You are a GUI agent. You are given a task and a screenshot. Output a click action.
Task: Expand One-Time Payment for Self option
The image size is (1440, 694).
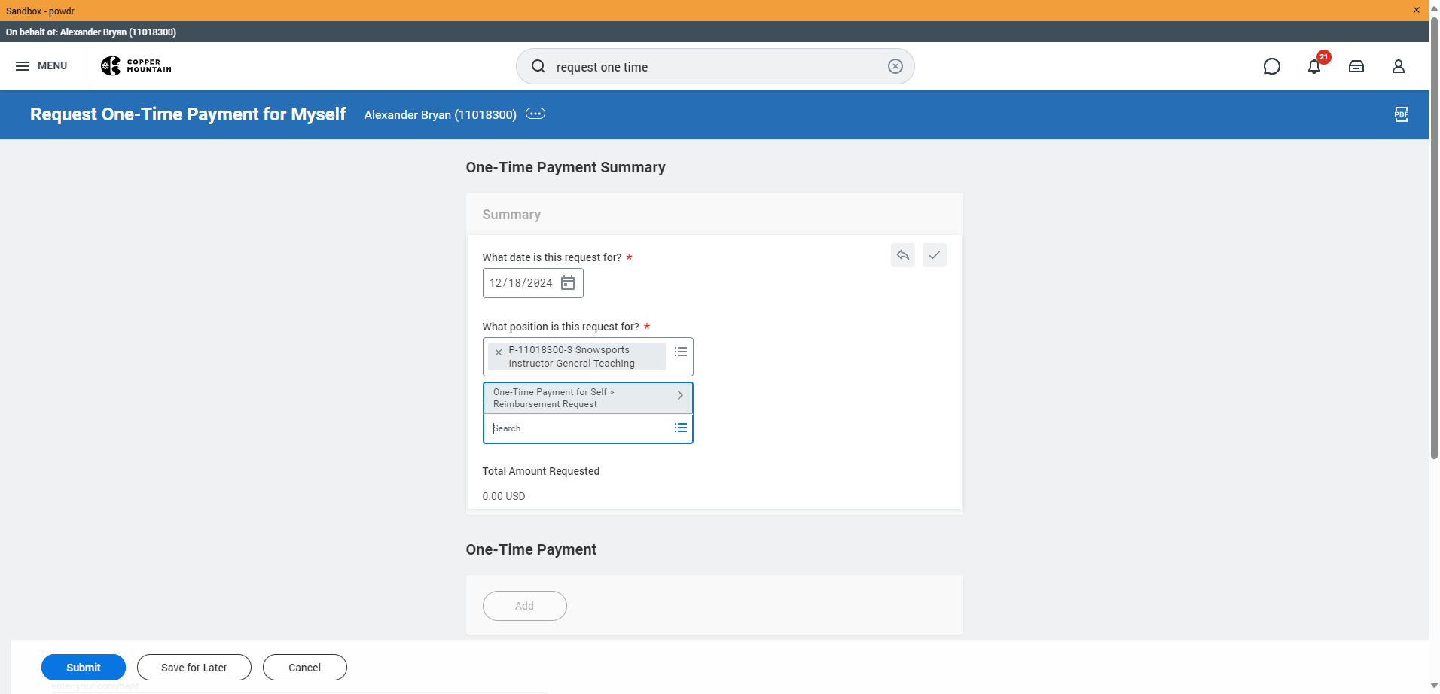point(587,398)
